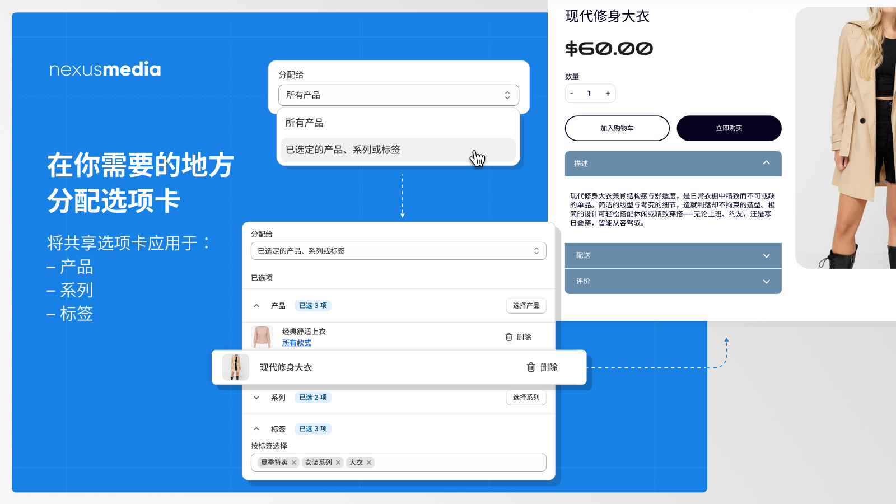Click the trash icon in 现代修身大衣 row
This screenshot has width=896, height=504.
(531, 367)
